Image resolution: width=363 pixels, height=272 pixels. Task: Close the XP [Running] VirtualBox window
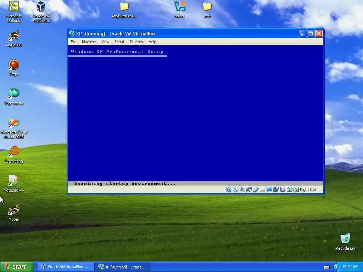click(319, 34)
